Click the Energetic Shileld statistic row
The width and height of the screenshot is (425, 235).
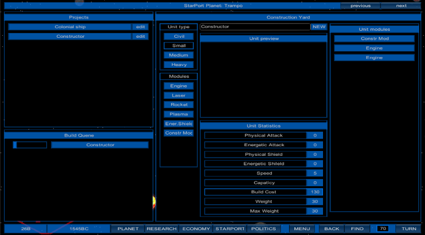(x=263, y=164)
